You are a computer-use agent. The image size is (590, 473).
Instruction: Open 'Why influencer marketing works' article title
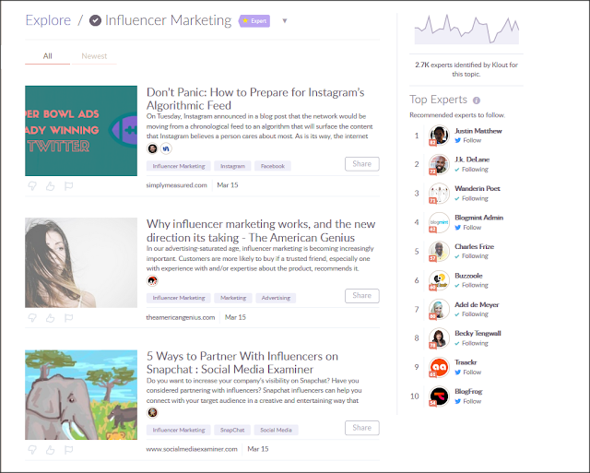point(261,231)
